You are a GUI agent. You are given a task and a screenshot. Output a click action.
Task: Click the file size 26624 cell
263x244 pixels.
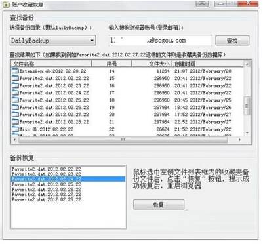coord(163,129)
